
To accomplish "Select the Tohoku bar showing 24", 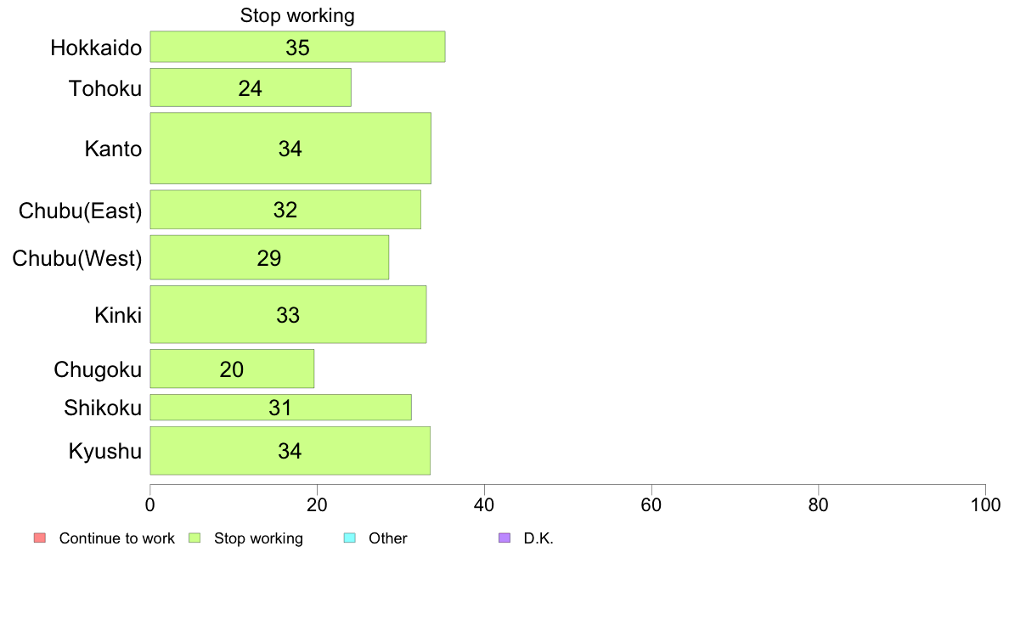I will (x=251, y=87).
